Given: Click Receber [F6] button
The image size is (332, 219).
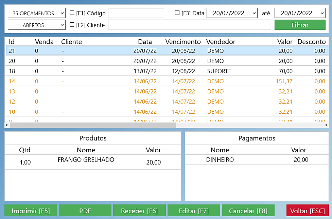Looking at the screenshot, I should click(139, 211).
